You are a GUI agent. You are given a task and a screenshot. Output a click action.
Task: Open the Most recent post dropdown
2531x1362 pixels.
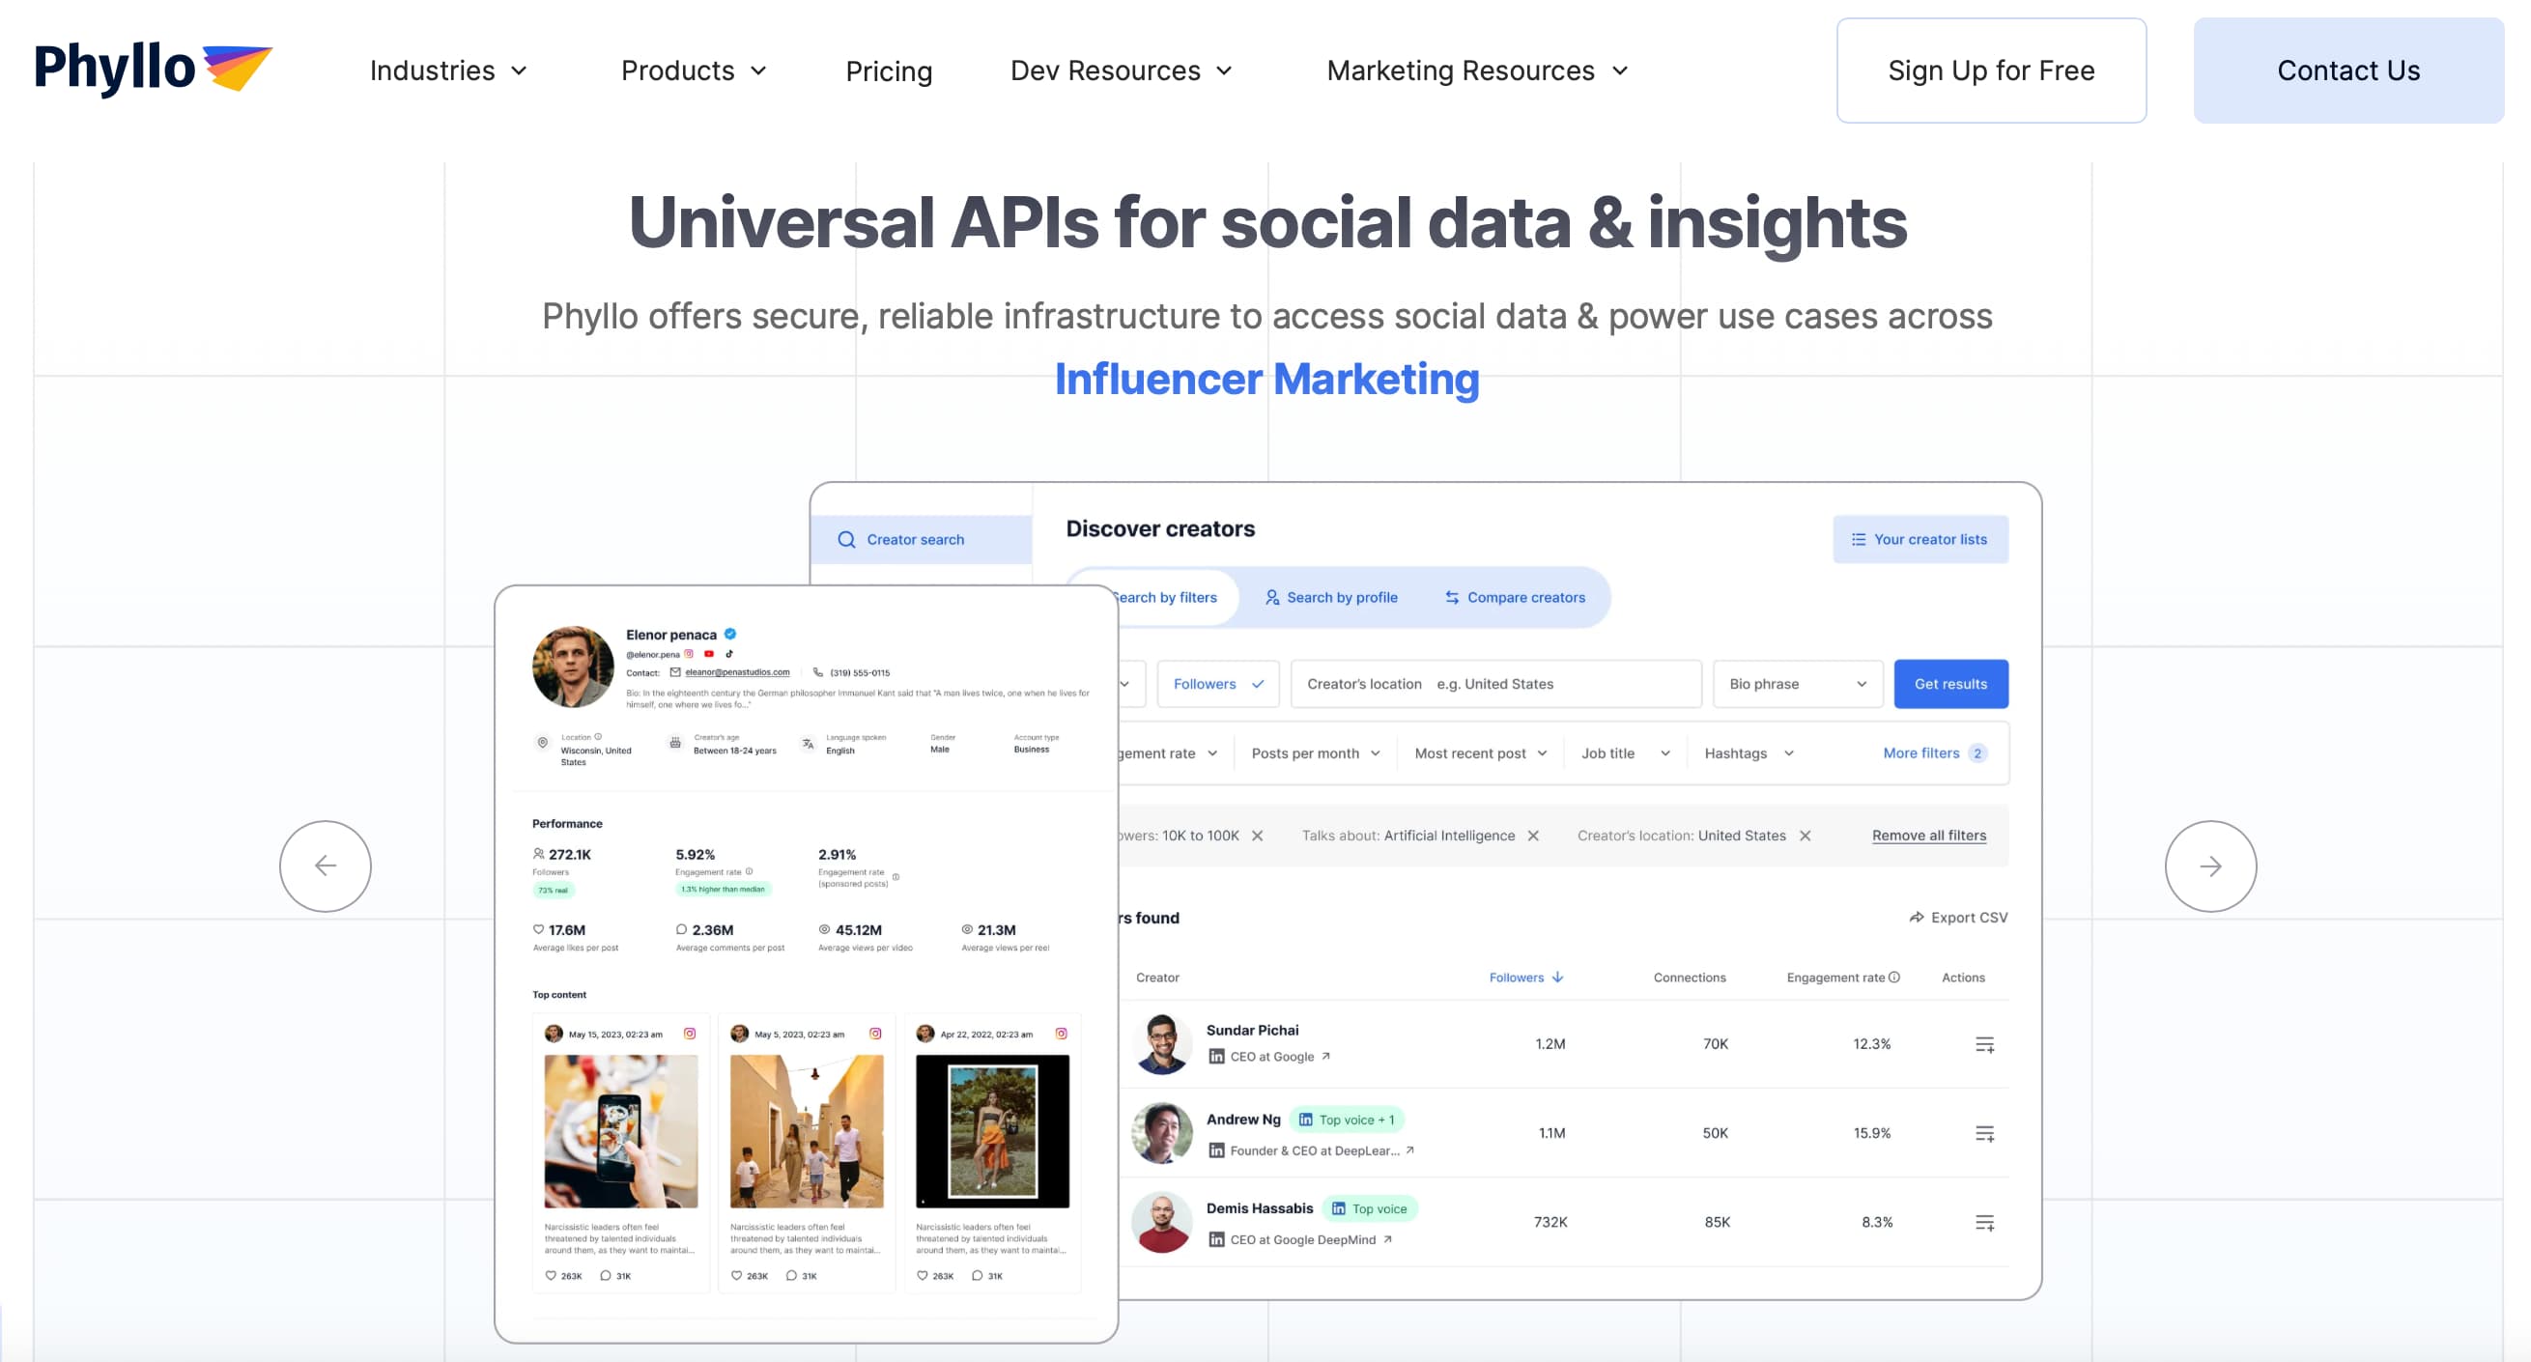1481,752
